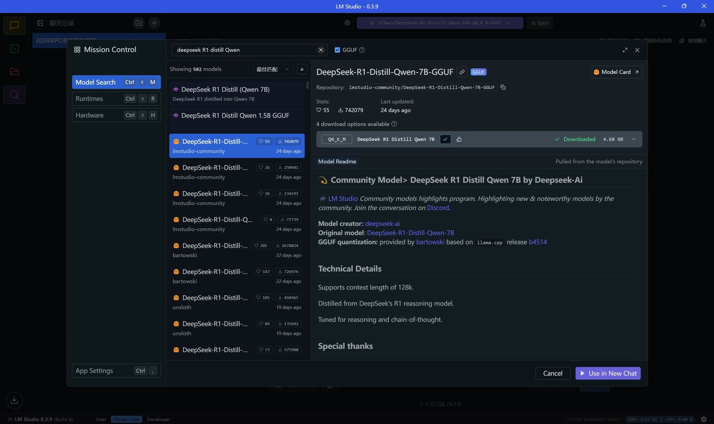Create a new chat folder

(x=139, y=23)
